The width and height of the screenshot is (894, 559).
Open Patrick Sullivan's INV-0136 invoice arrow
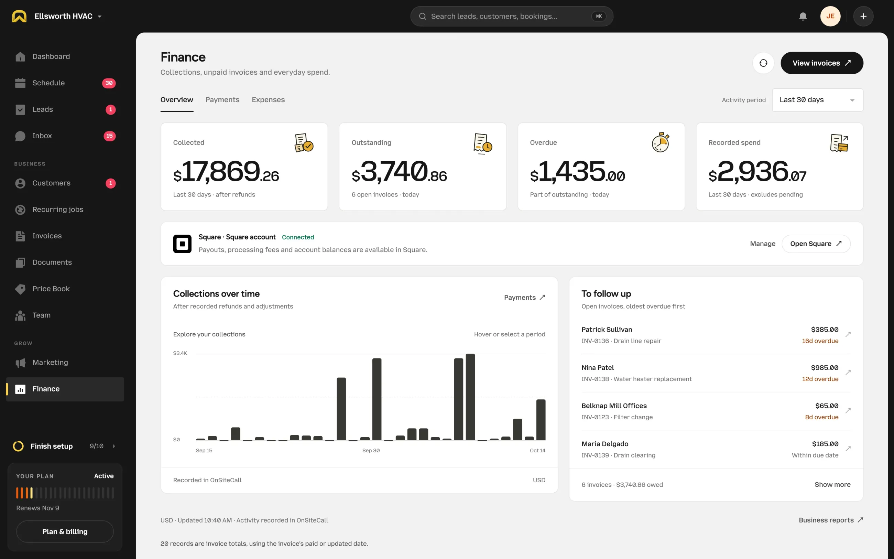848,335
